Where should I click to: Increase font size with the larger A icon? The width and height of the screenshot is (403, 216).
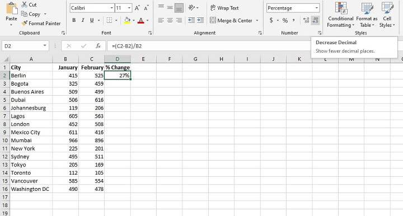point(137,8)
